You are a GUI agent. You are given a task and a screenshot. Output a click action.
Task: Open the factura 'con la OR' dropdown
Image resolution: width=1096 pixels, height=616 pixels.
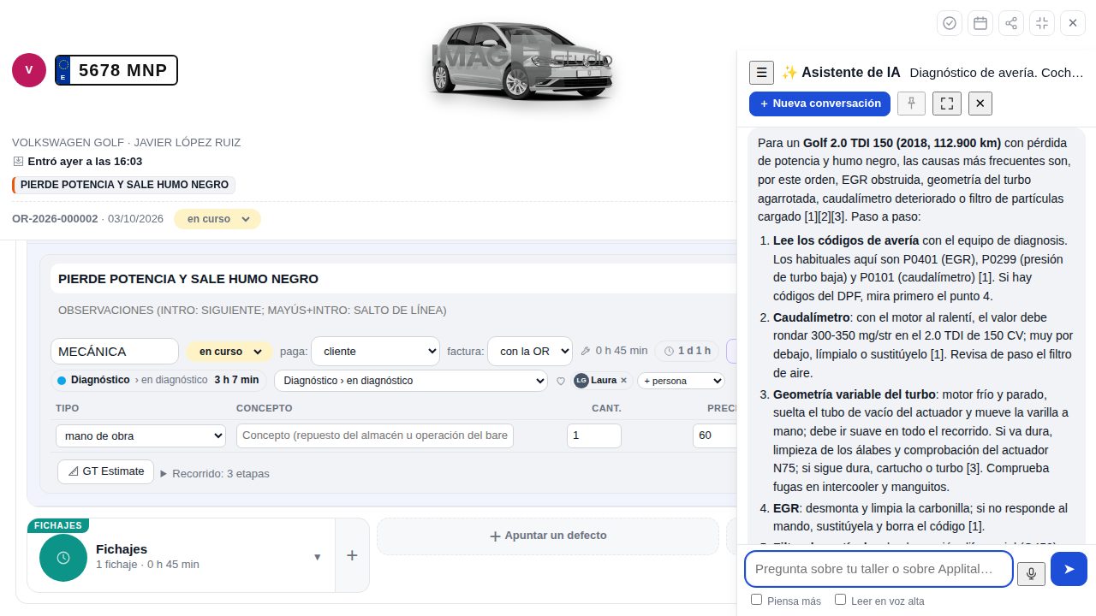[530, 351]
